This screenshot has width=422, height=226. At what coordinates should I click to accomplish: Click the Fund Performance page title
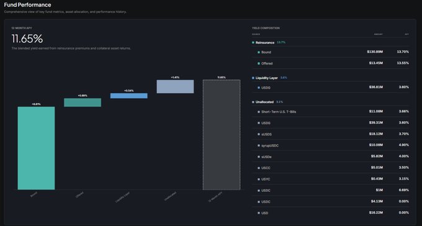click(27, 5)
